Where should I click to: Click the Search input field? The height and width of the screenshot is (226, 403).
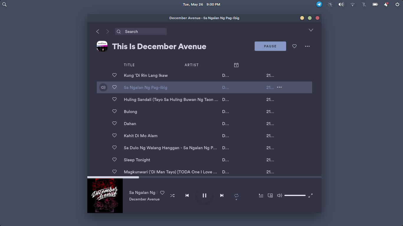(x=141, y=31)
